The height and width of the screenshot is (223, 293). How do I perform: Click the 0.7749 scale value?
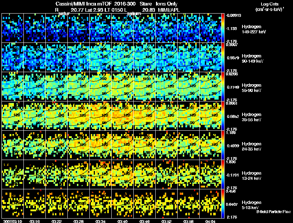click(233, 87)
